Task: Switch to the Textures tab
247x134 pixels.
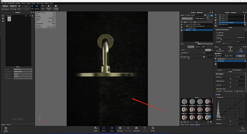Action: coord(198,47)
